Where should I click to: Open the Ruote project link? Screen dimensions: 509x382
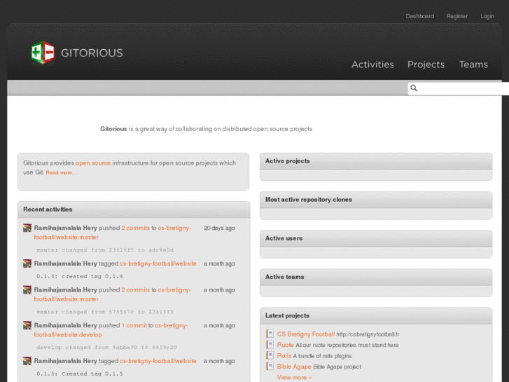coord(286,345)
